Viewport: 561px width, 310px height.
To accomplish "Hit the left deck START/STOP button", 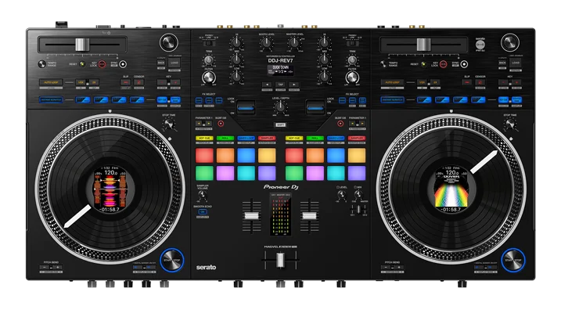I will tap(171, 260).
